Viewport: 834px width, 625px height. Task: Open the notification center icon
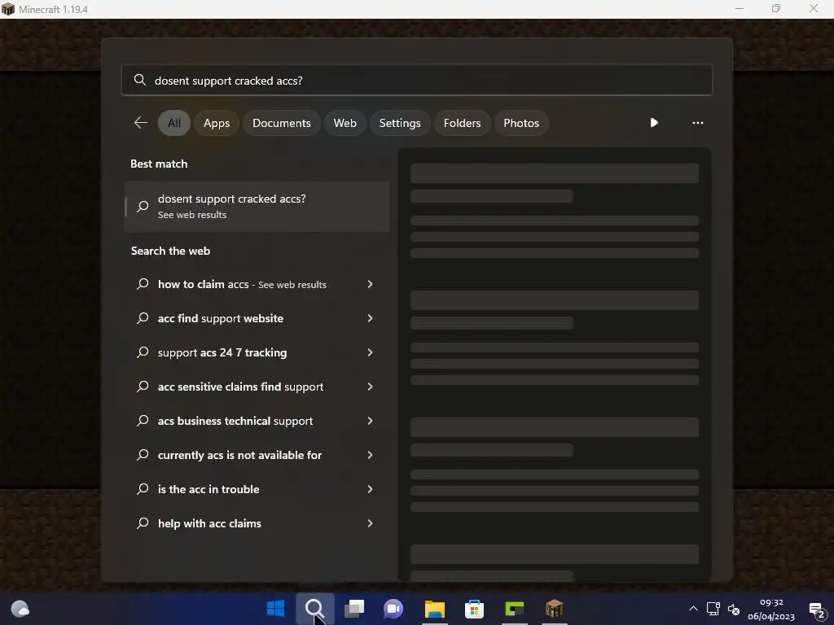click(x=816, y=610)
